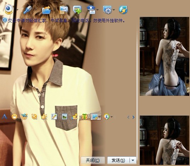Expand dropdown next to police hat icon

click(x=98, y=10)
